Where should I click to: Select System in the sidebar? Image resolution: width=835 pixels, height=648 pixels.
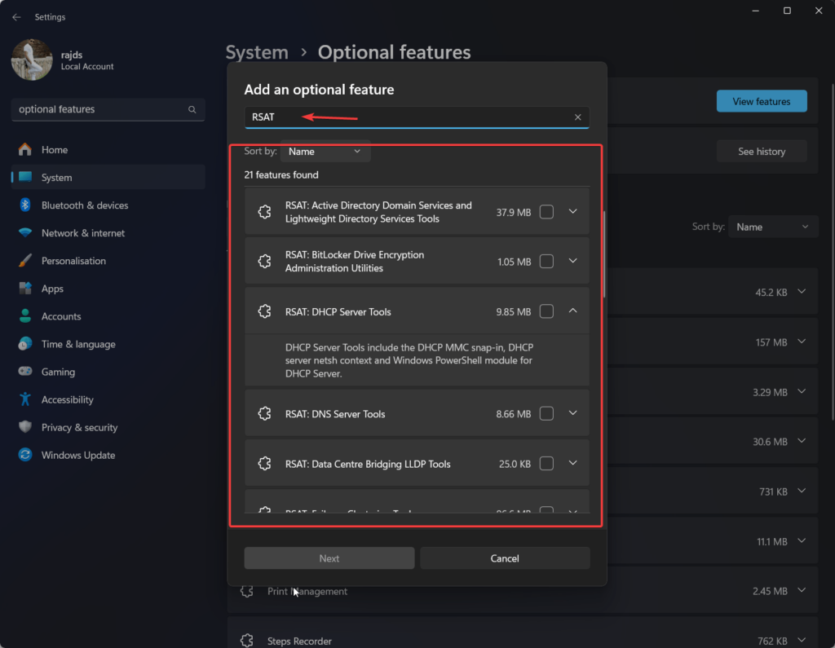[108, 178]
